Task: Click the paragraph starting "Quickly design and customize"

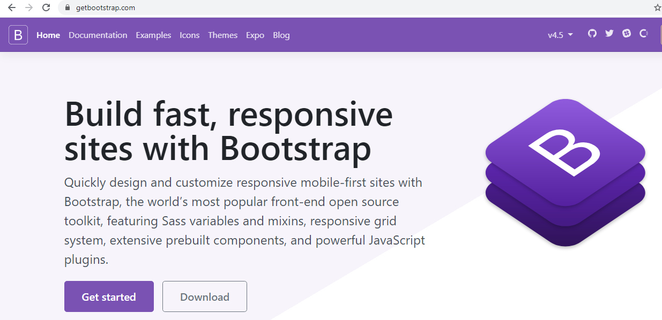Action: click(245, 221)
